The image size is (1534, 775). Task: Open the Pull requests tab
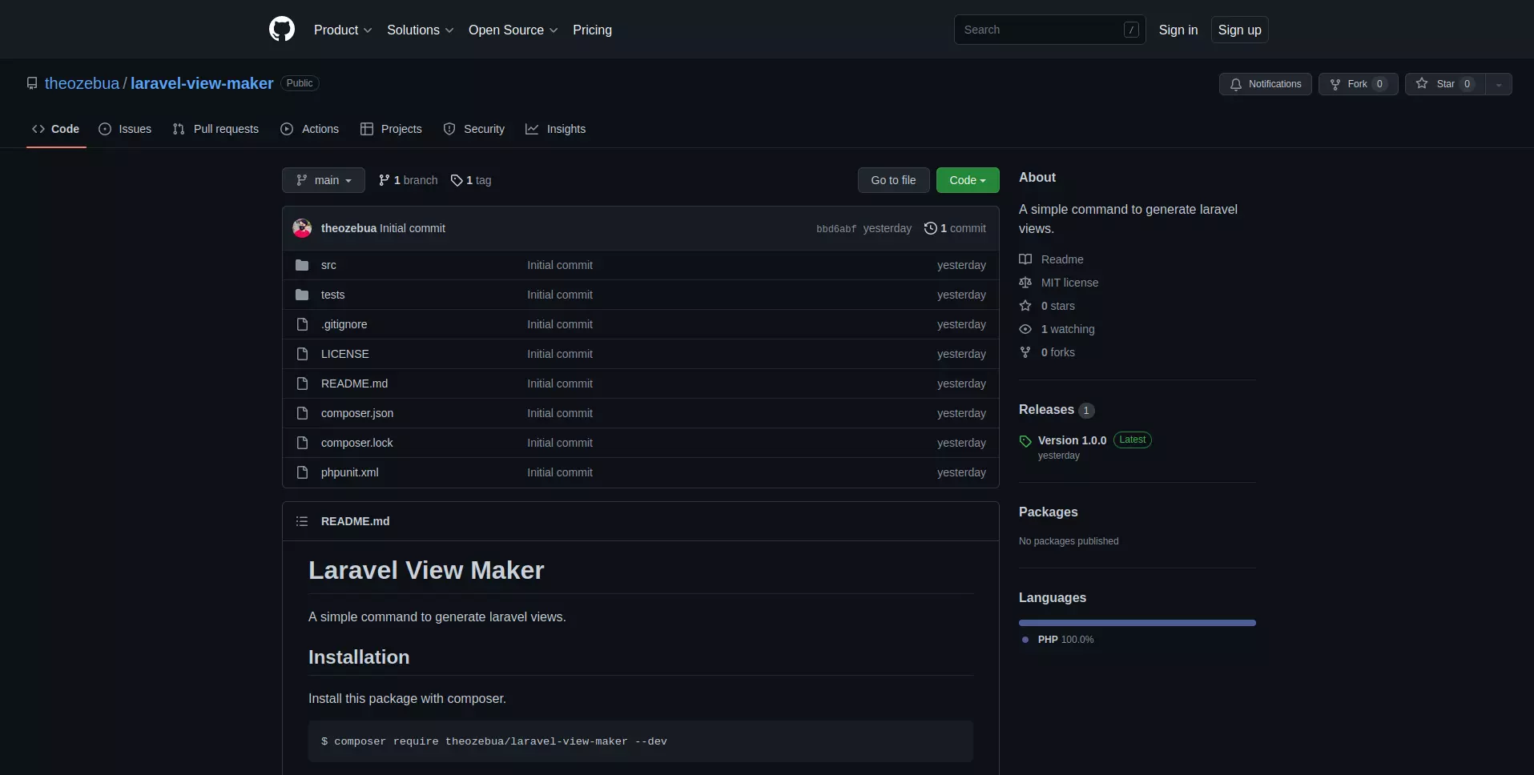pos(215,129)
